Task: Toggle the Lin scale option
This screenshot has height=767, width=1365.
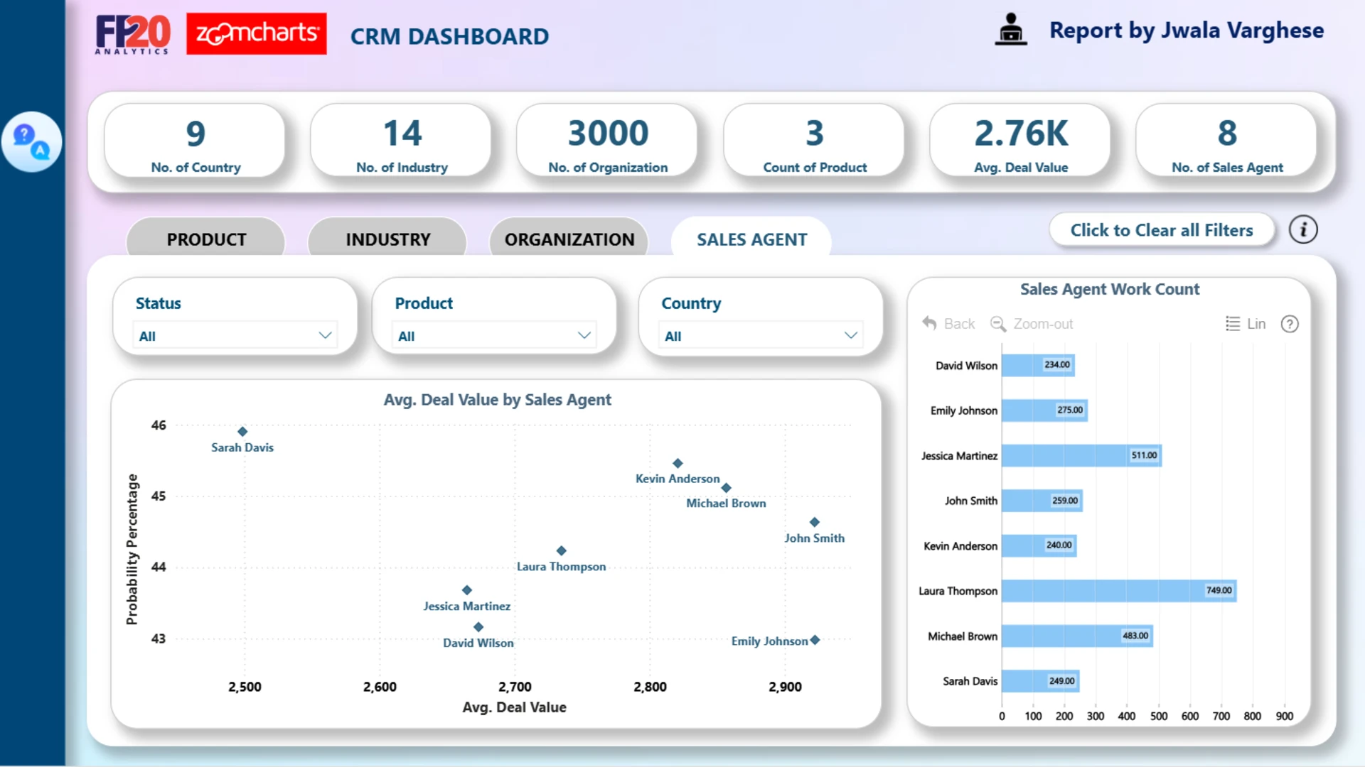Action: click(1246, 324)
